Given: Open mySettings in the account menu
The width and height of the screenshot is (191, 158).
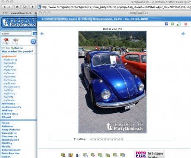Looking at the screenshot, I should pos(10,59).
